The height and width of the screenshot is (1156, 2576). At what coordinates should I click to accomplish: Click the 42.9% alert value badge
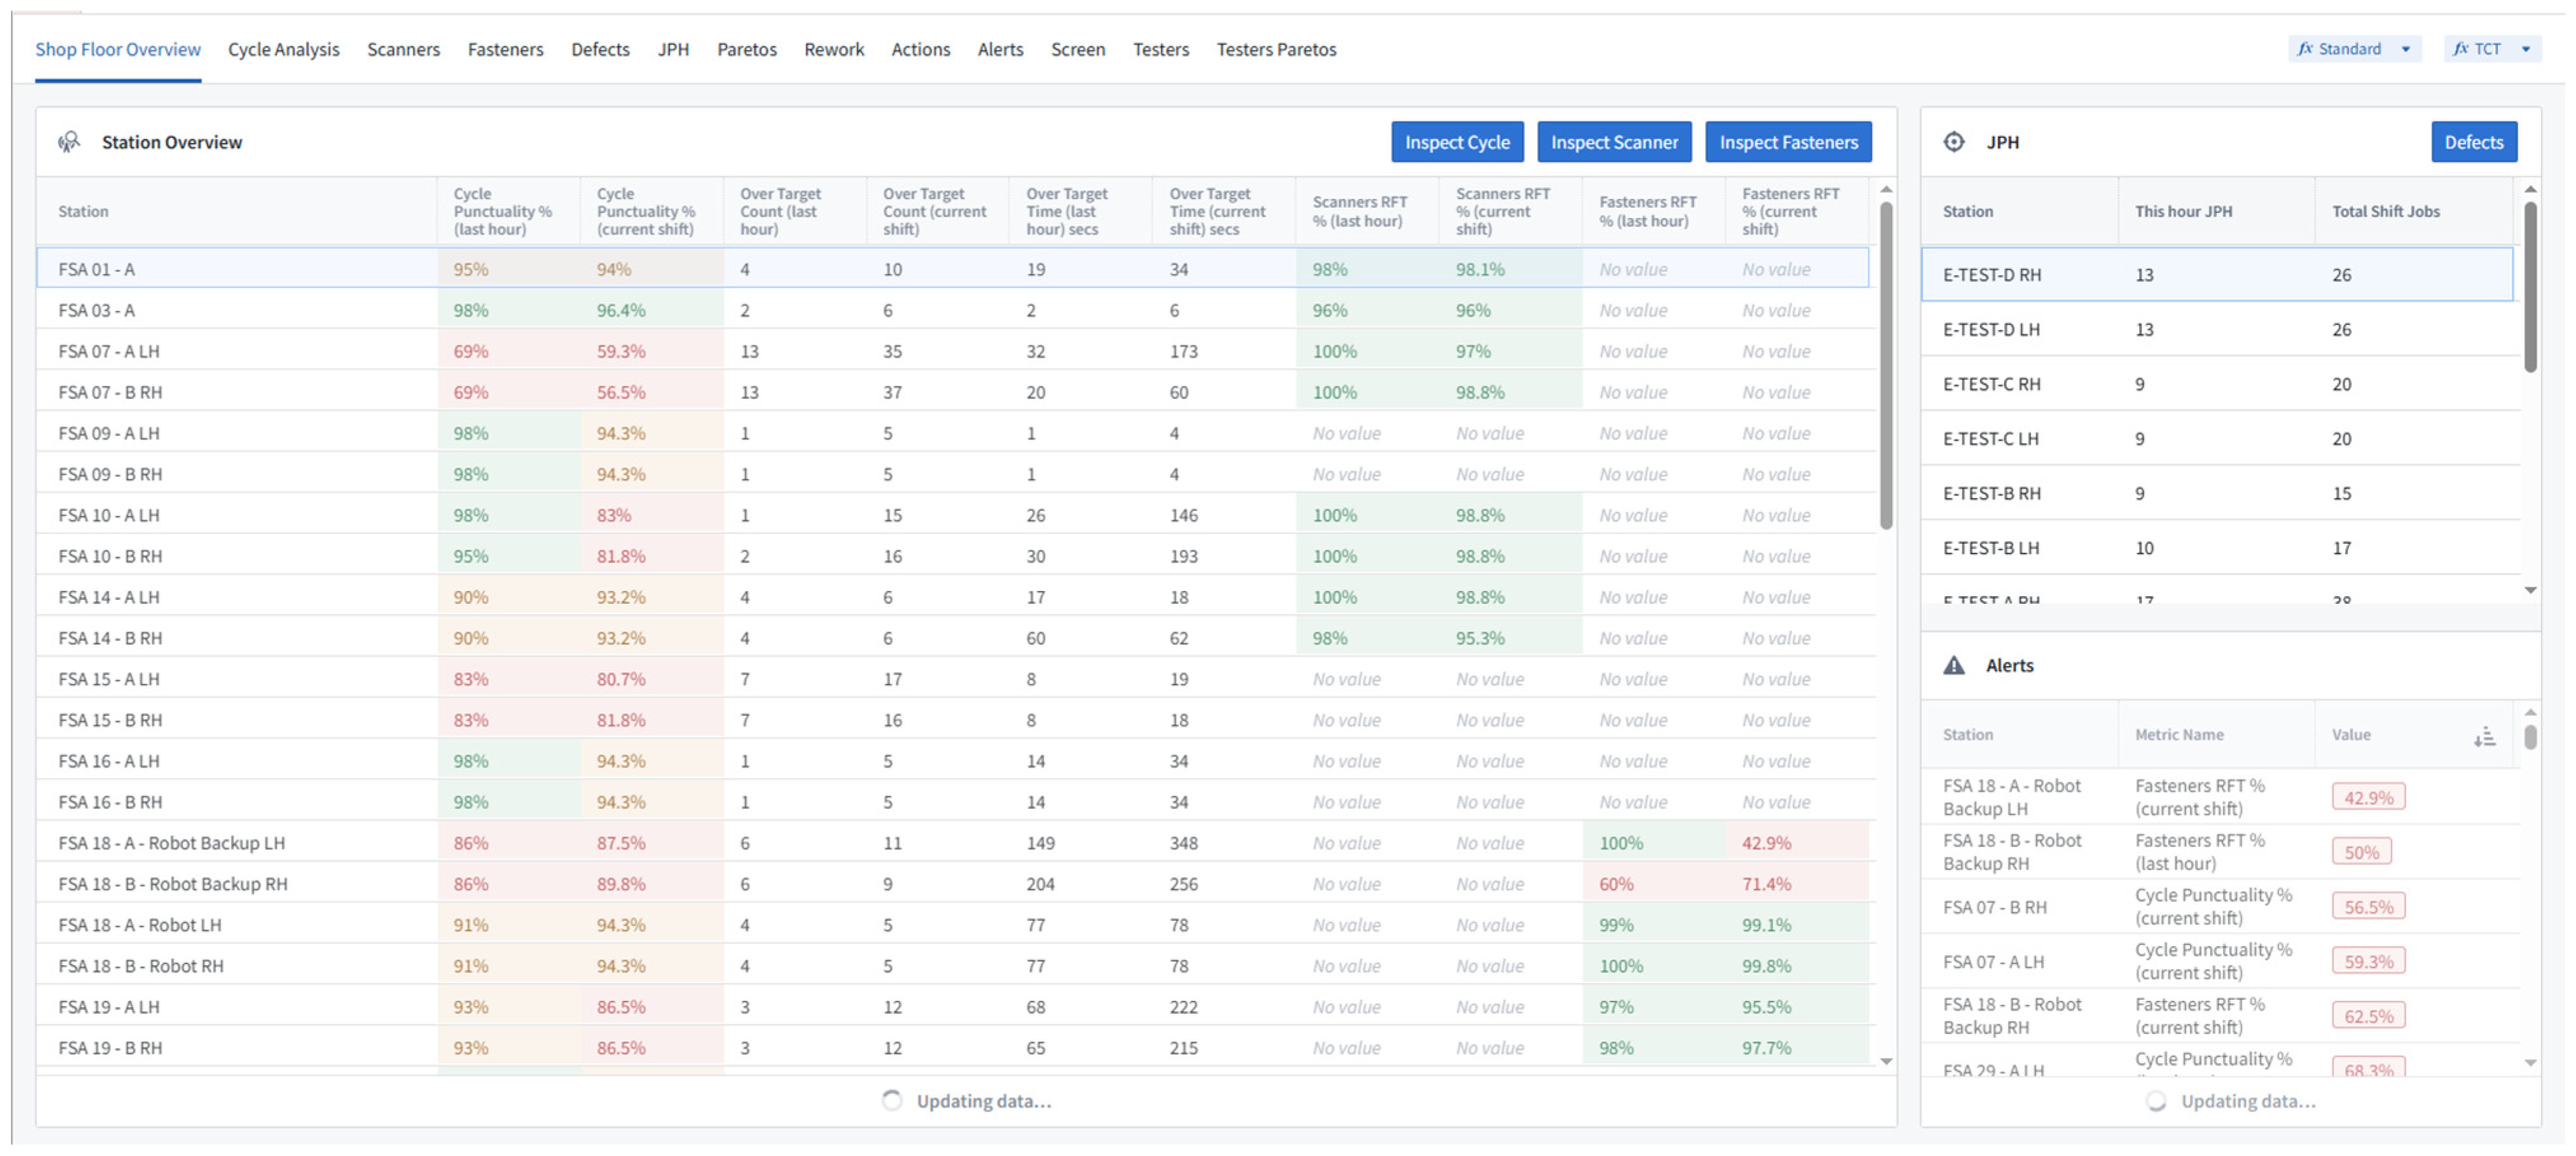coord(2368,798)
